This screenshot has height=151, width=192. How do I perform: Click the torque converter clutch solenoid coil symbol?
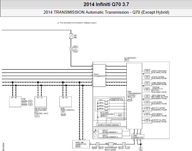coord(147,90)
